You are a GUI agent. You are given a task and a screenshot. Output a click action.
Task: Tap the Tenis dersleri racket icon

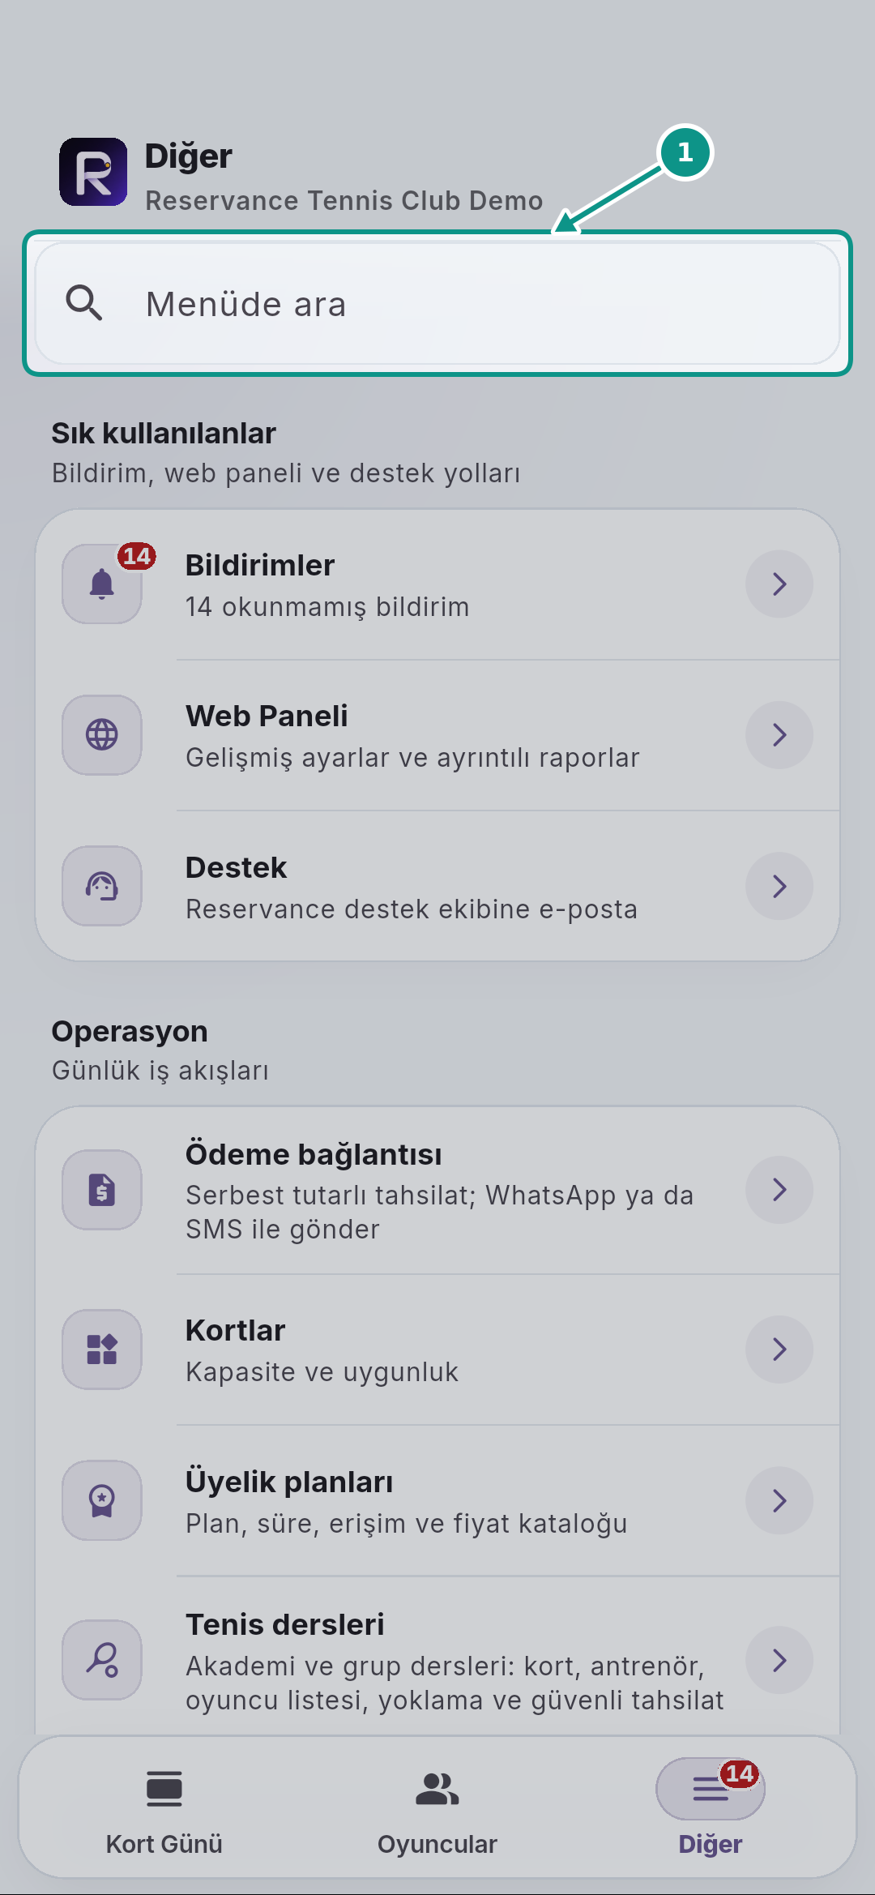(102, 1660)
